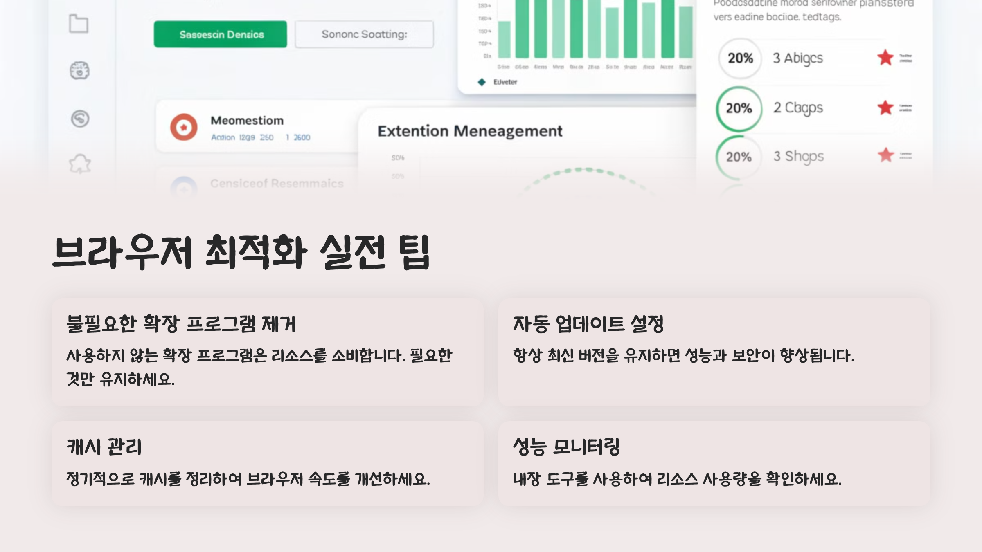Screen dimensions: 982x552
Task: Click the red Meomestiom circle icon
Action: (x=184, y=127)
